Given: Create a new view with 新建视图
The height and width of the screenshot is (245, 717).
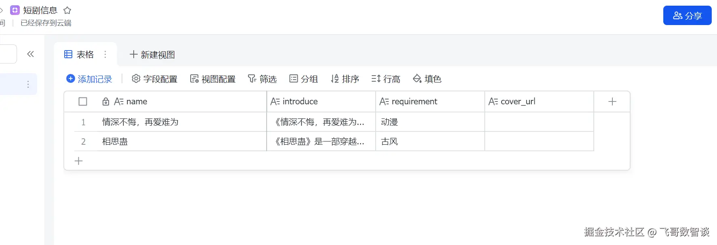Looking at the screenshot, I should click(152, 55).
